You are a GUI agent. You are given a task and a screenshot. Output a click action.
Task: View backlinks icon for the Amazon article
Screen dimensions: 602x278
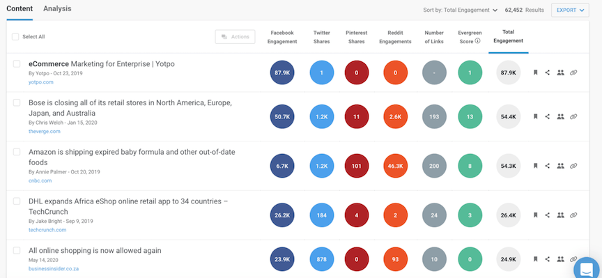573,166
